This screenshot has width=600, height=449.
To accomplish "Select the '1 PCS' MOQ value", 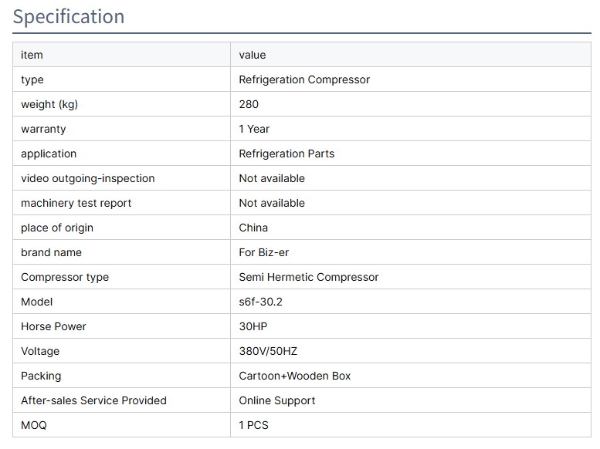I will click(x=254, y=425).
